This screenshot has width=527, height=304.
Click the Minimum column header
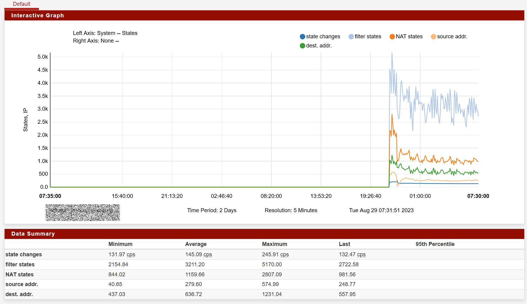click(120, 244)
